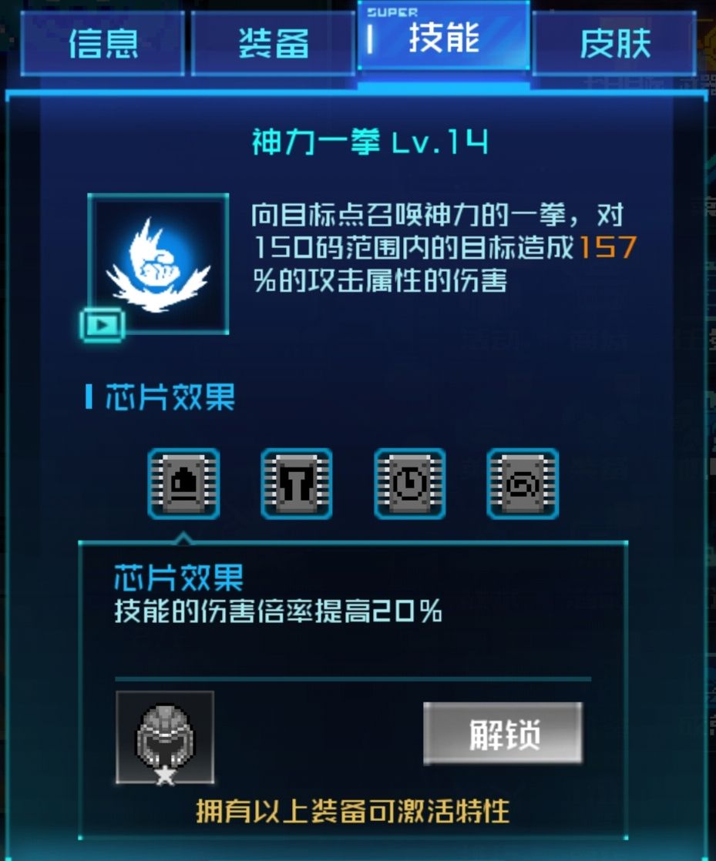Screen dimensions: 716x861
Task: Click the 解锁 unlock button
Action: (503, 734)
